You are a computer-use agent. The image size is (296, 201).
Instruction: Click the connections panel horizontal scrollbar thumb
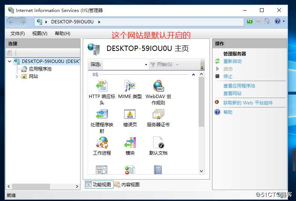(31, 186)
